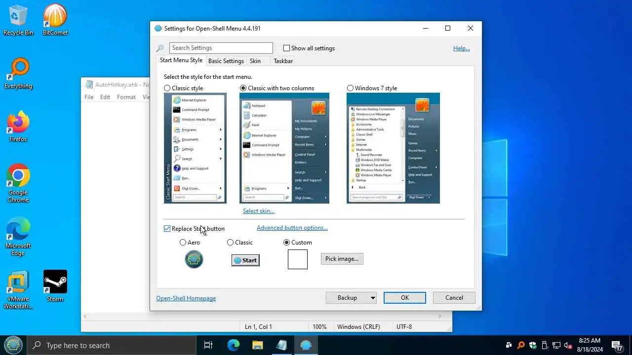
Task: Click the Windows 7 style preview thumbnail
Action: coord(393,148)
